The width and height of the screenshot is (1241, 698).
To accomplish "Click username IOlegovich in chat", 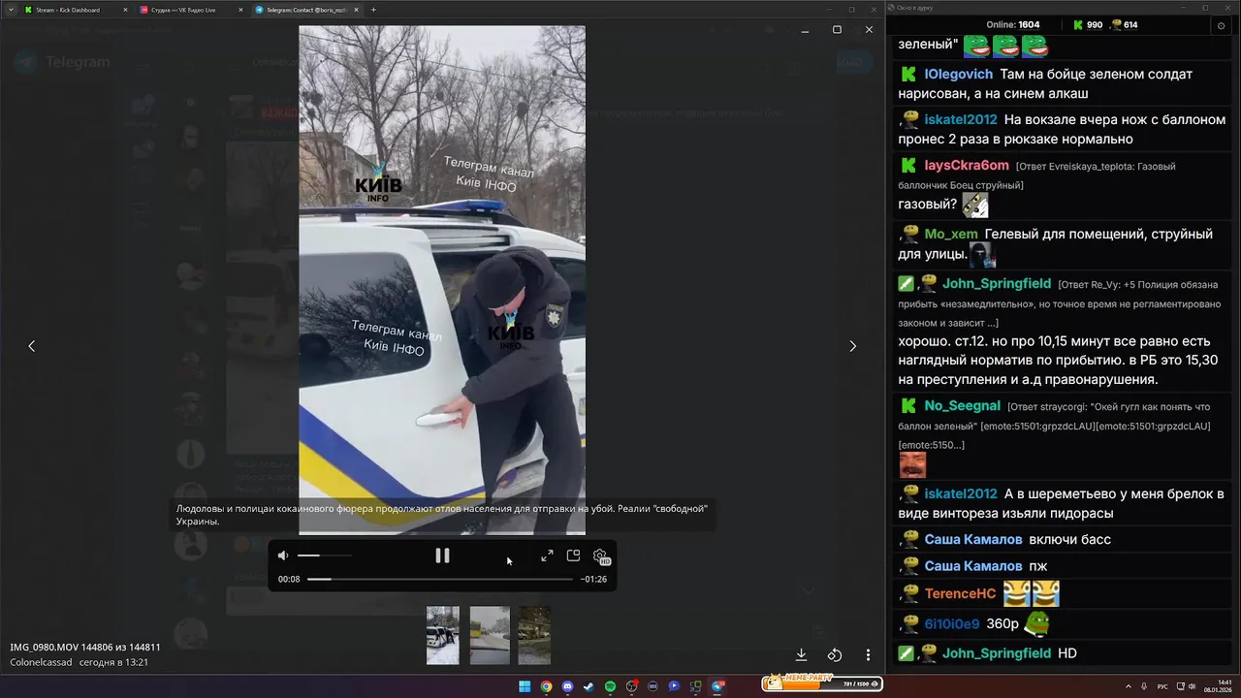I will 958,74.
